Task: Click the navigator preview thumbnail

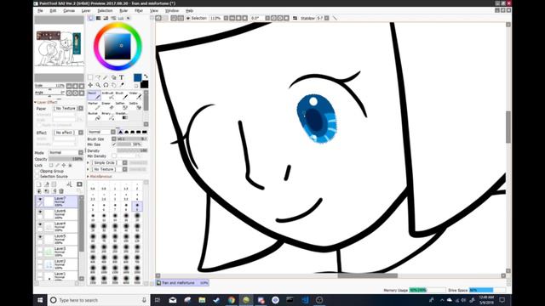Action: click(x=59, y=48)
